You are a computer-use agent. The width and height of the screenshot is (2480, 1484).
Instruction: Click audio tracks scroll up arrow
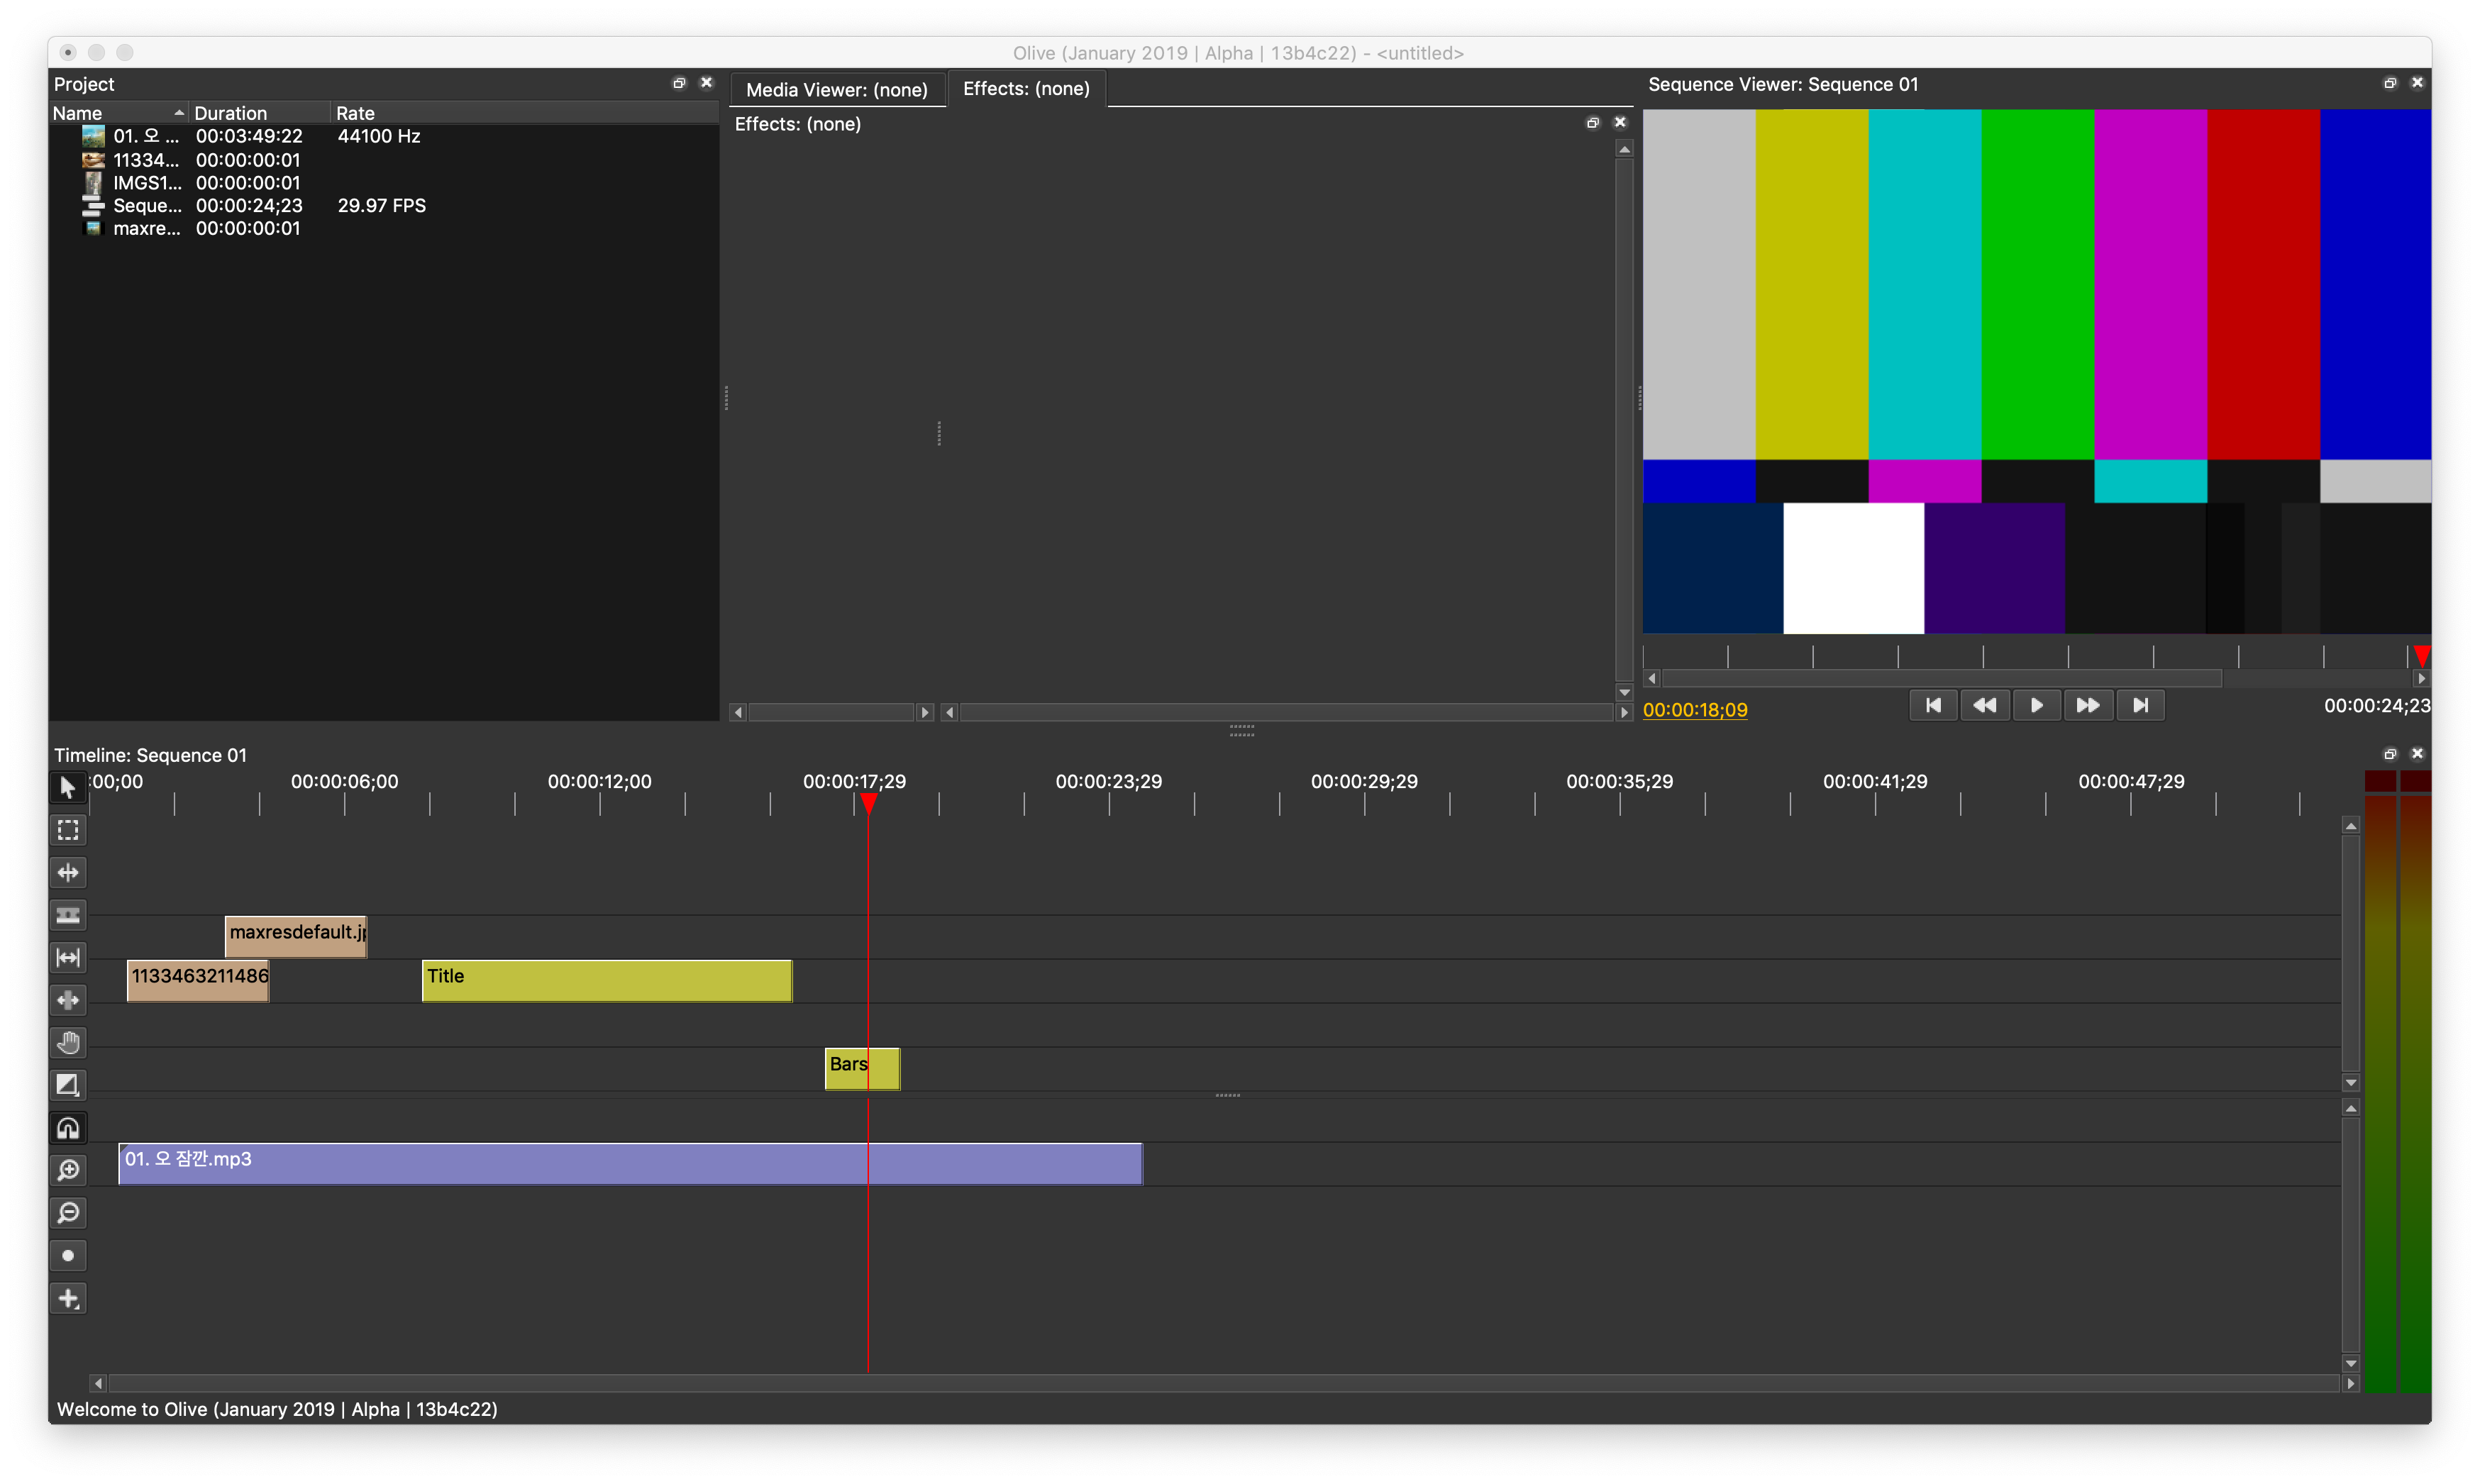pyautogui.click(x=2352, y=1109)
